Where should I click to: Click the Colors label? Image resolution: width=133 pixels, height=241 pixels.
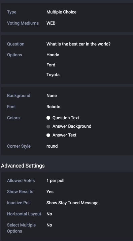(13, 118)
